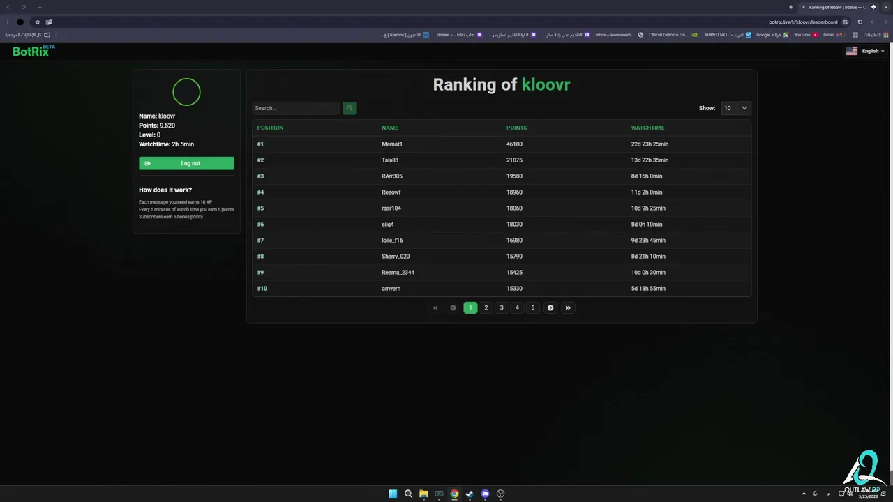Click the BotRix beta logo
Image resolution: width=893 pixels, height=502 pixels.
(x=33, y=51)
